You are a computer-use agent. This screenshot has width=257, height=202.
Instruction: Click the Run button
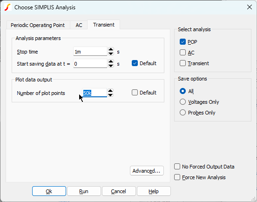pyautogui.click(x=84, y=191)
